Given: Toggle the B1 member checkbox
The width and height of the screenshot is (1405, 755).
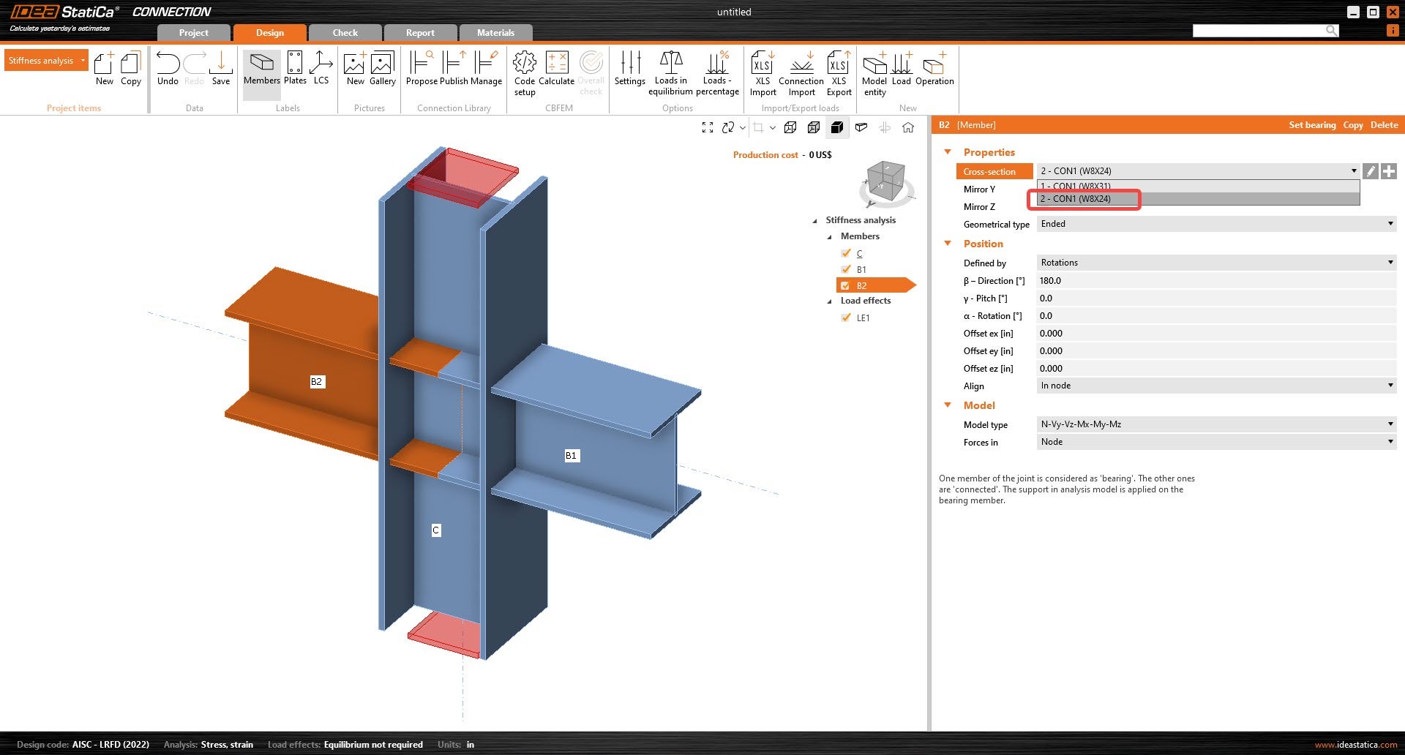Looking at the screenshot, I should pos(846,269).
